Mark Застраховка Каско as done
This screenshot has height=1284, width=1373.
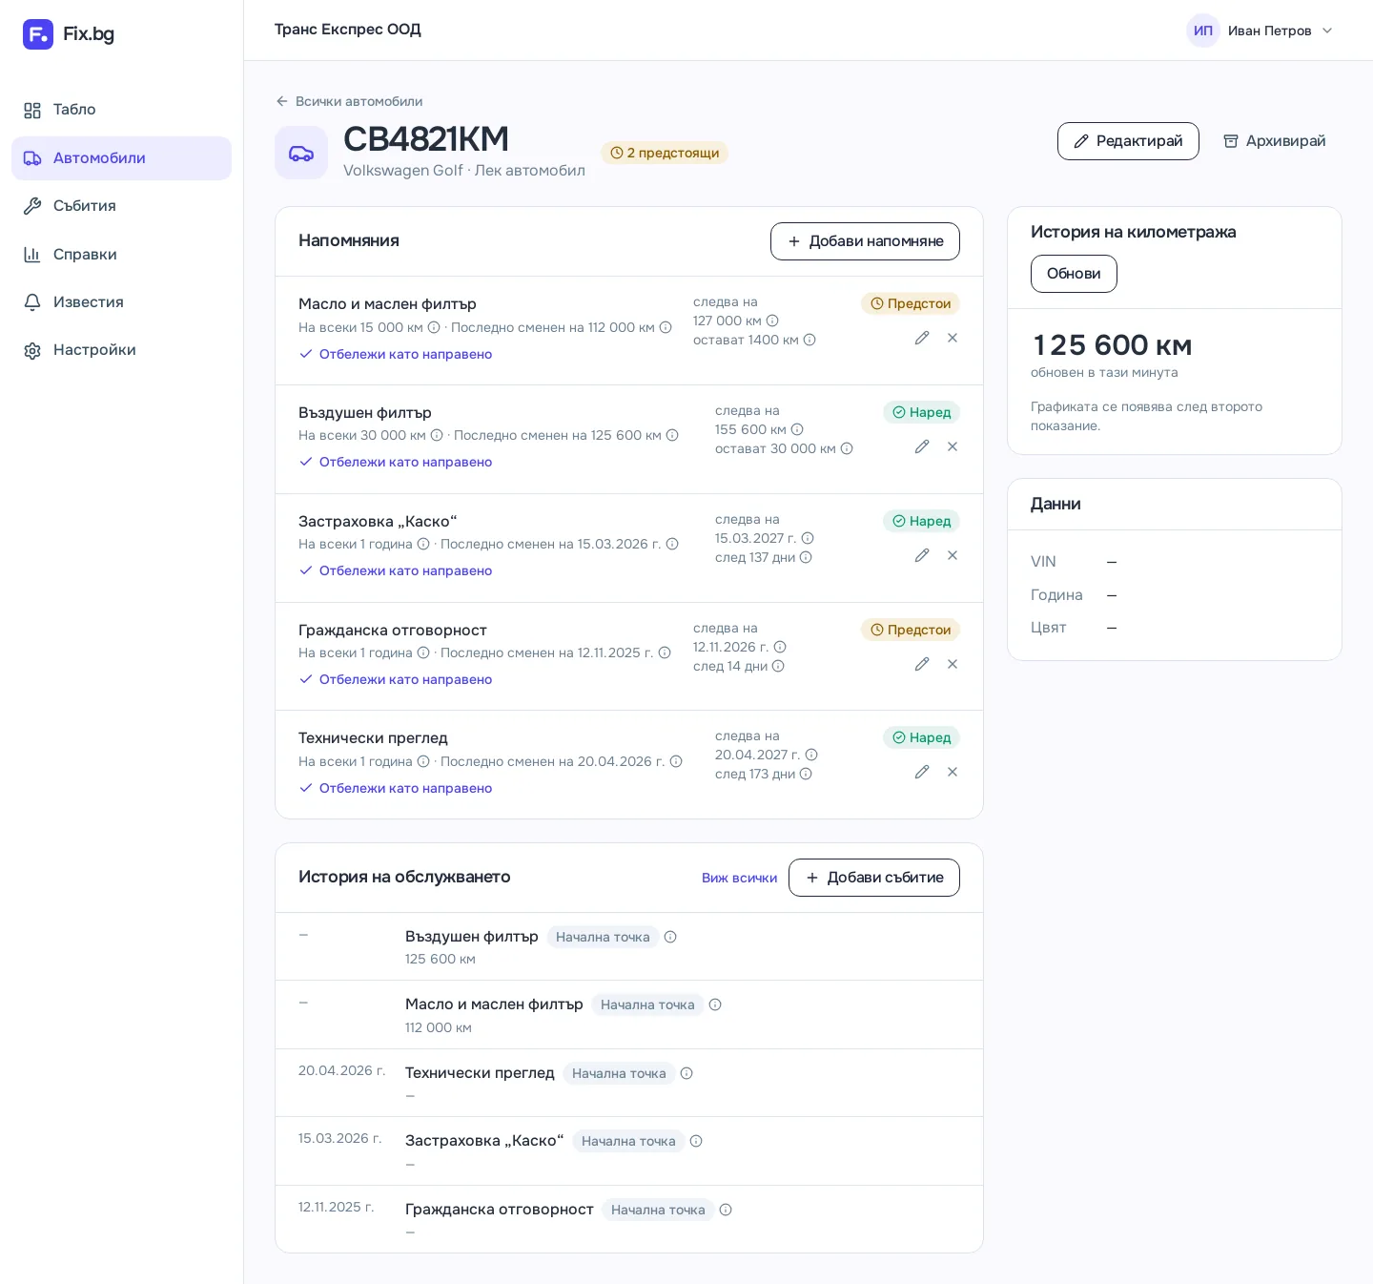[x=396, y=570]
